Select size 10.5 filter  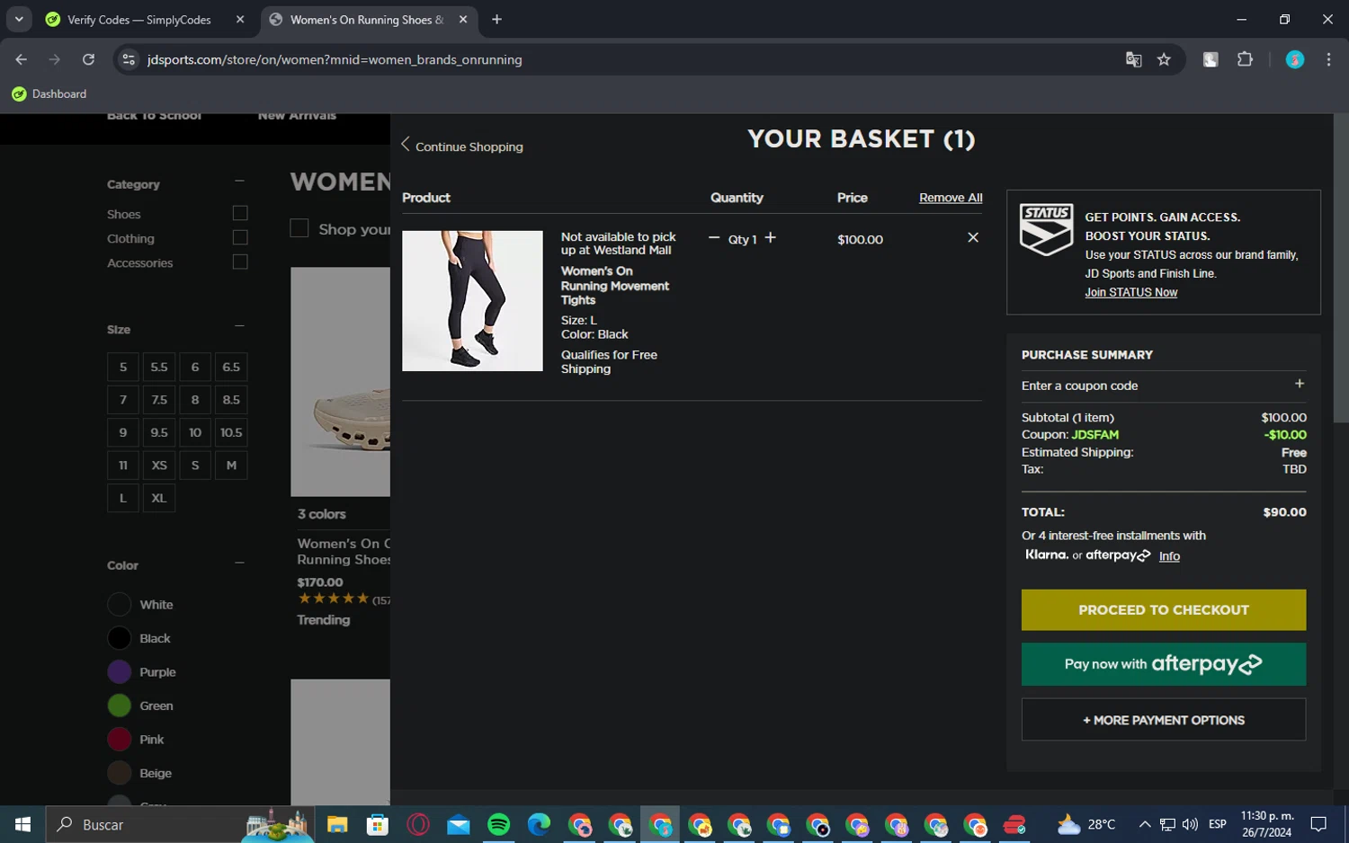pos(231,432)
